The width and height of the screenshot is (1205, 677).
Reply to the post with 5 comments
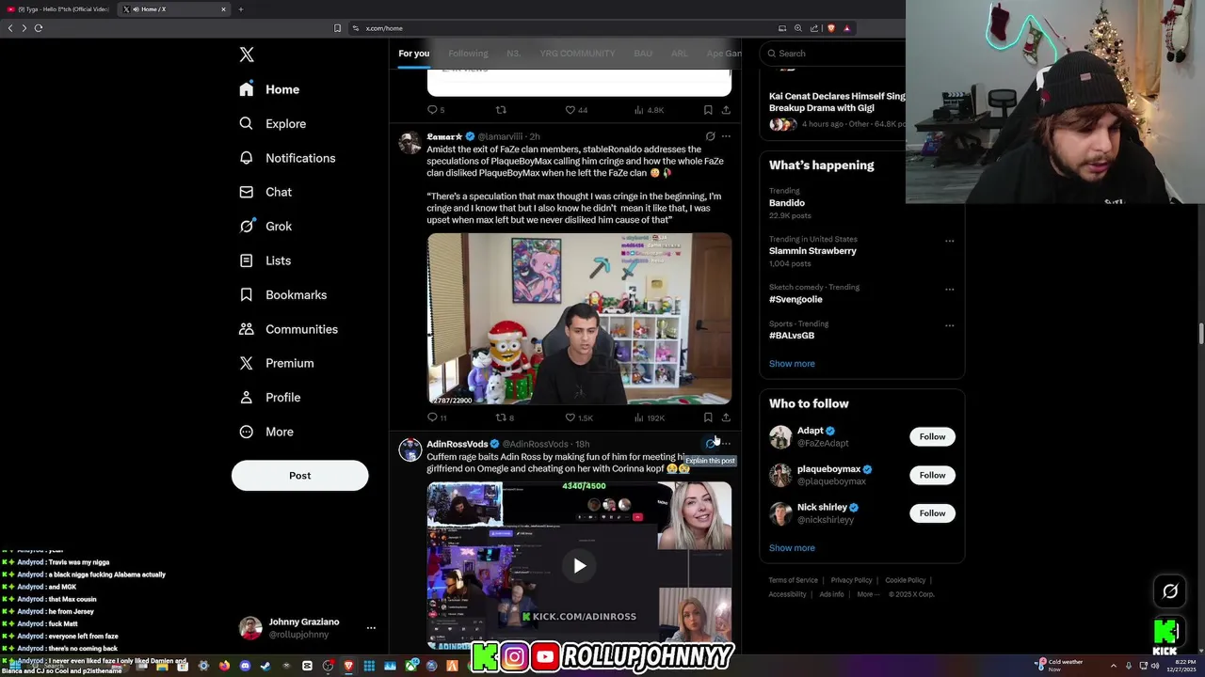pyautogui.click(x=436, y=110)
